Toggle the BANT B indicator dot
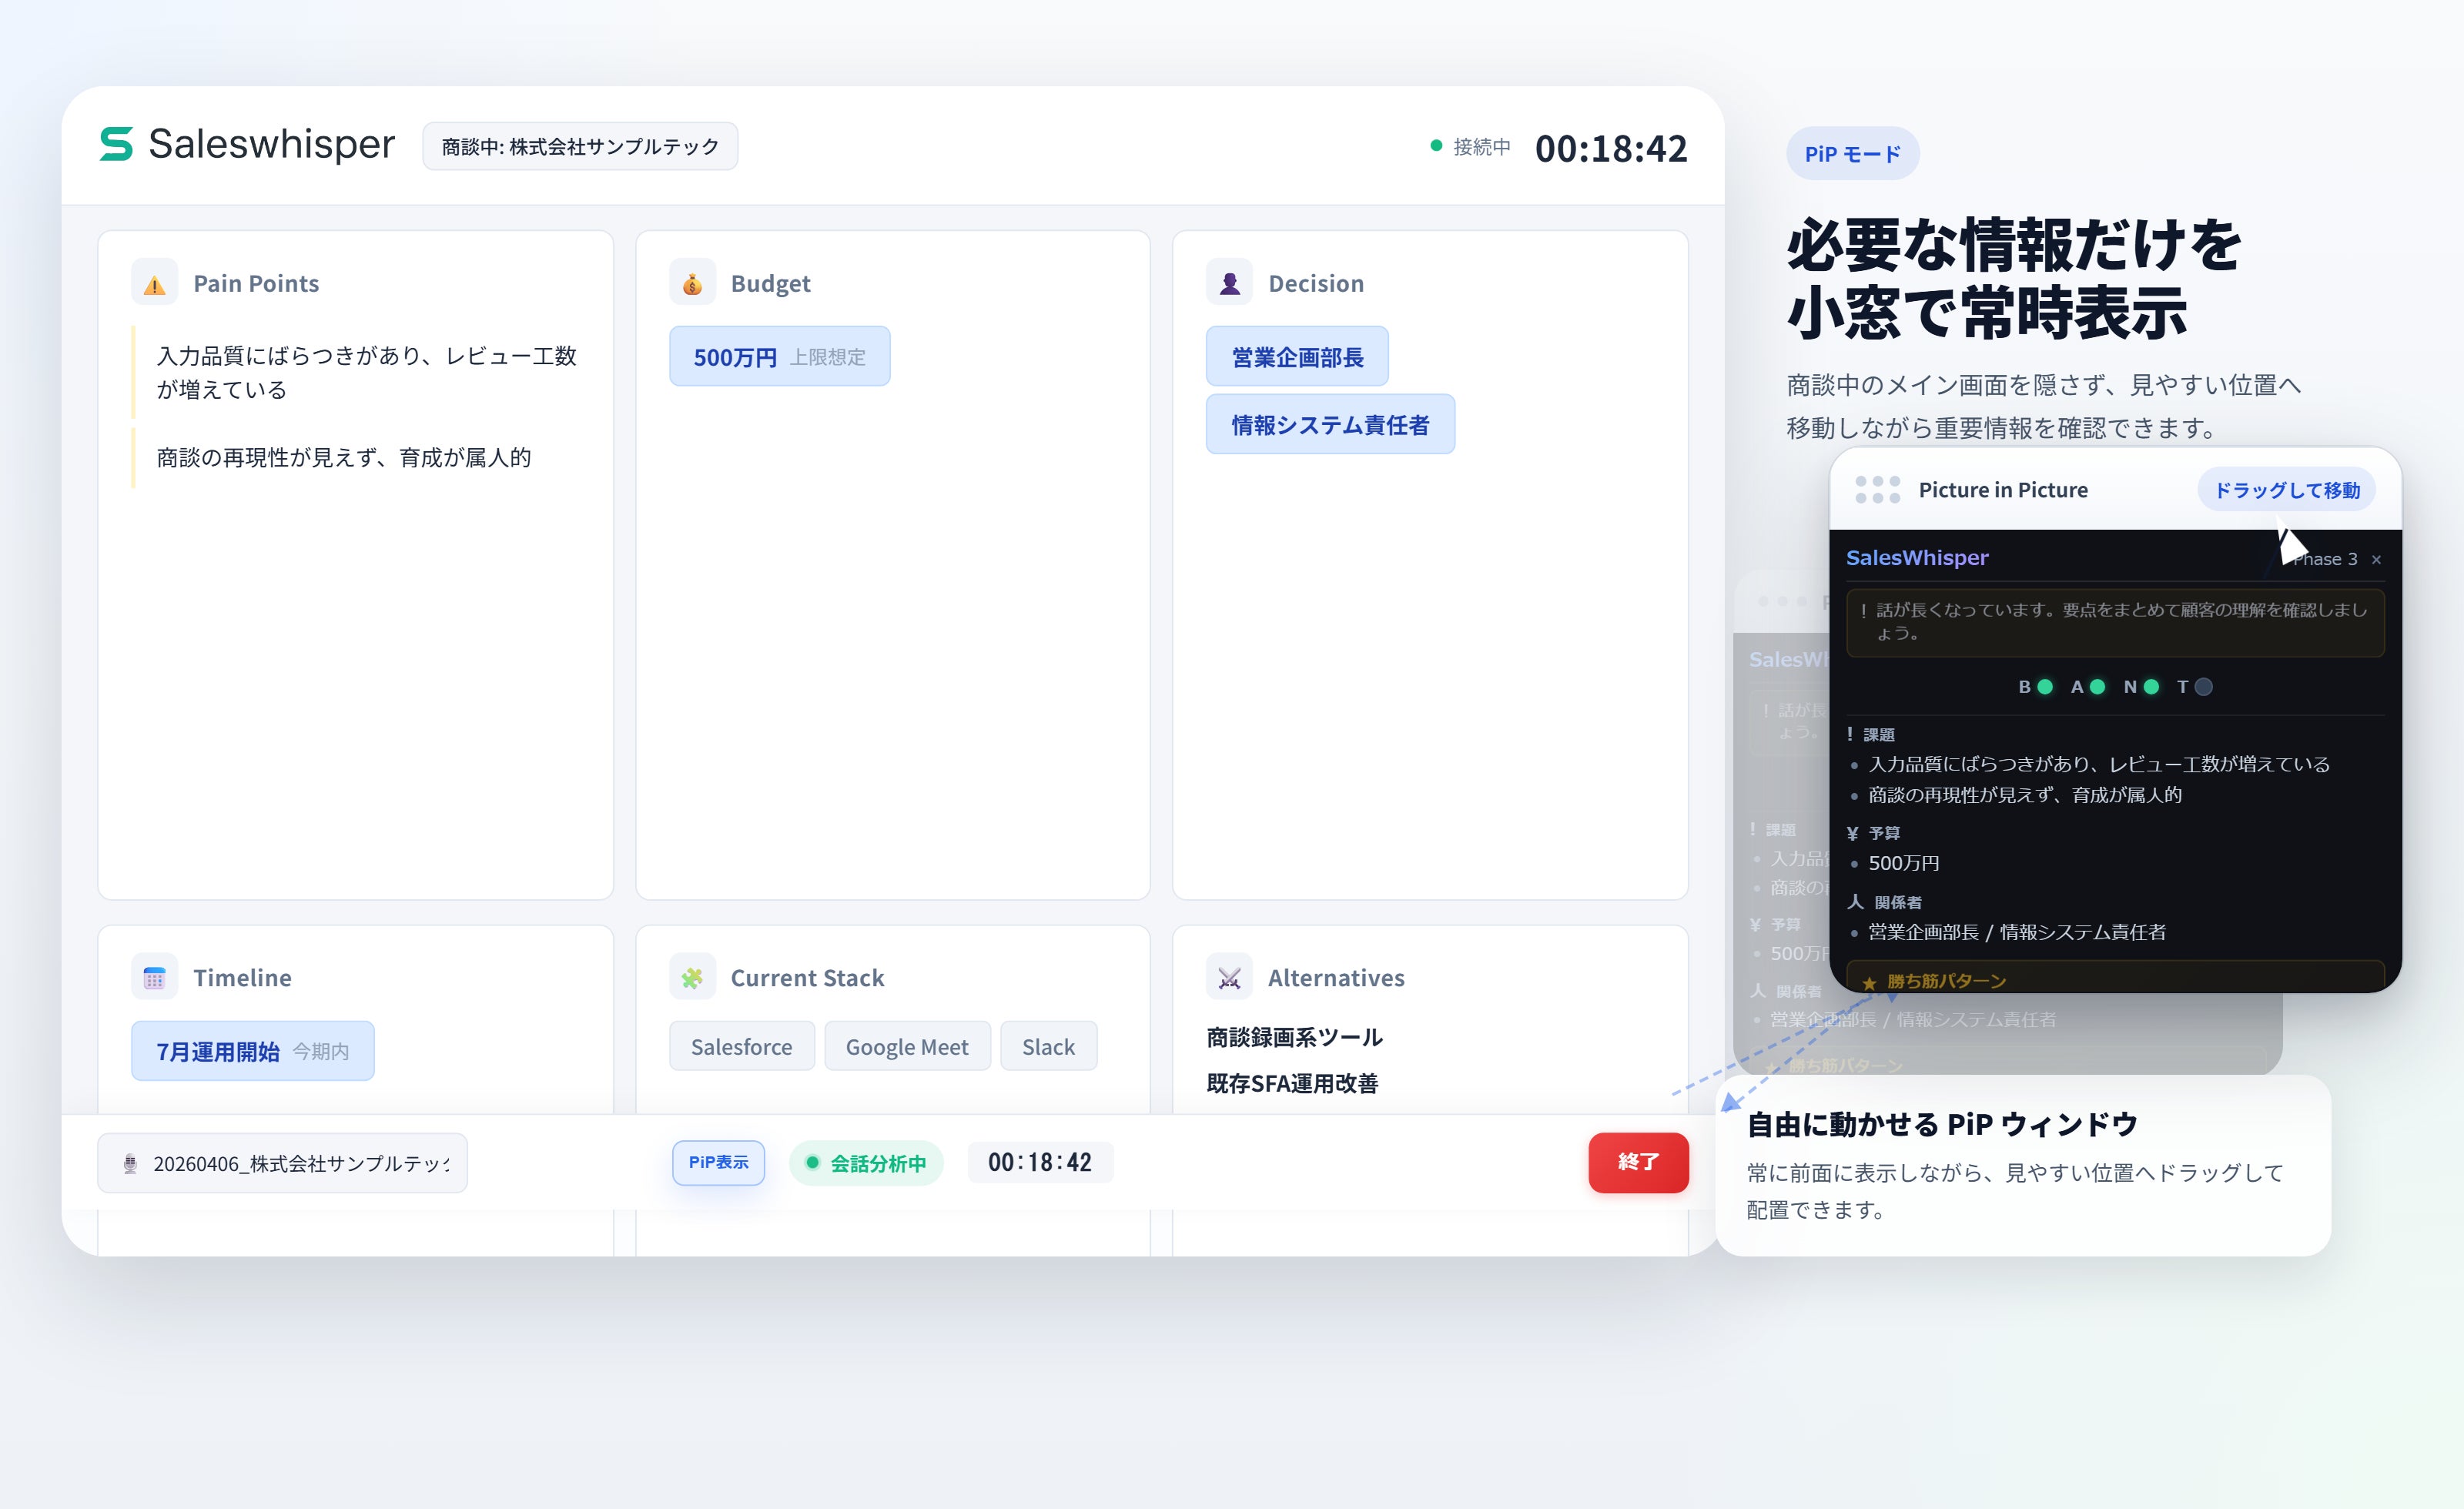 click(x=2045, y=687)
